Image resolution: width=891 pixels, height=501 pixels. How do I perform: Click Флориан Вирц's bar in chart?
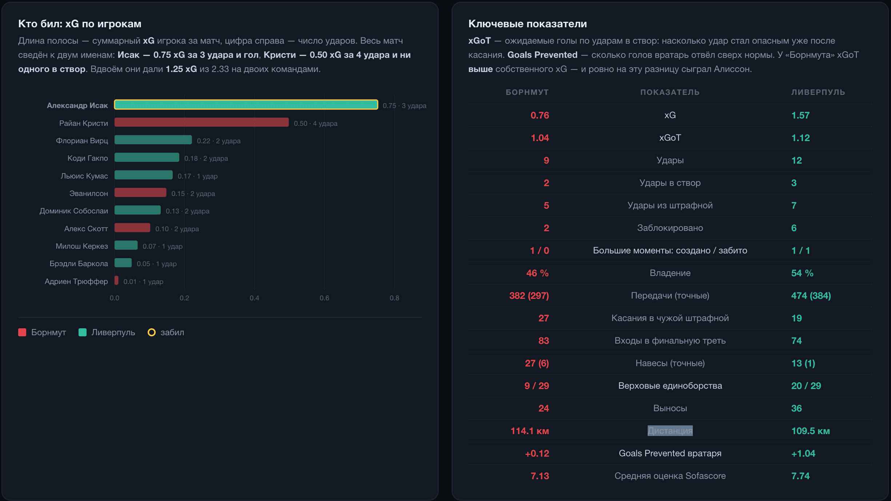pos(153,140)
